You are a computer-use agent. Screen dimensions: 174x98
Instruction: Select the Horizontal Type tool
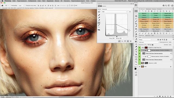click(x=136, y=52)
